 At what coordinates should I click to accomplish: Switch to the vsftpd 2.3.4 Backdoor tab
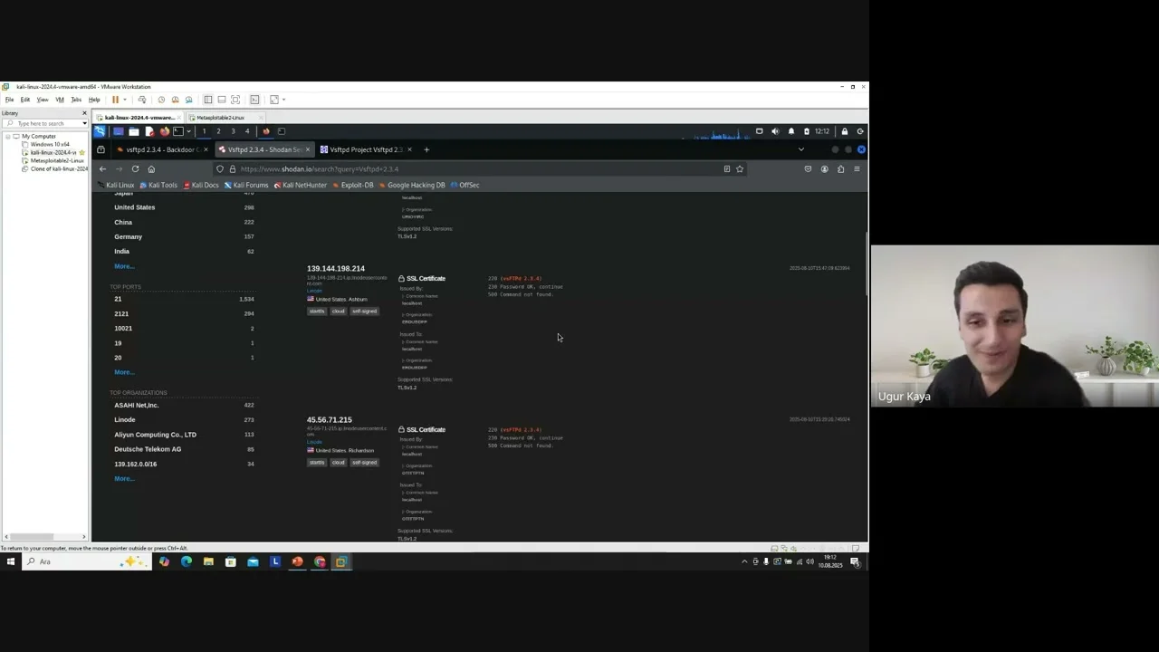point(162,149)
